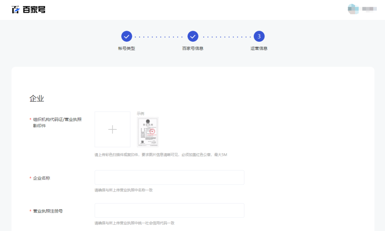Click the completed 帐号类型 step checkmark

pos(127,36)
